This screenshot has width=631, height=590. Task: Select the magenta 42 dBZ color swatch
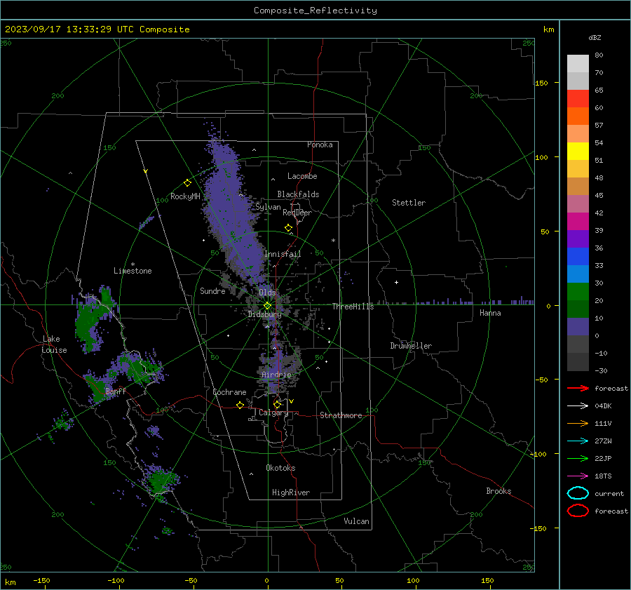578,222
